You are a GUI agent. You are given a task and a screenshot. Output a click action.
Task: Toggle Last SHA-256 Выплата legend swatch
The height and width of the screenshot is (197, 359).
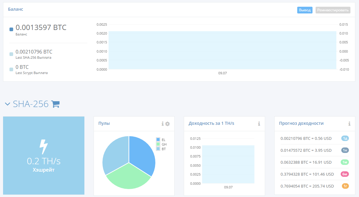tap(11, 54)
